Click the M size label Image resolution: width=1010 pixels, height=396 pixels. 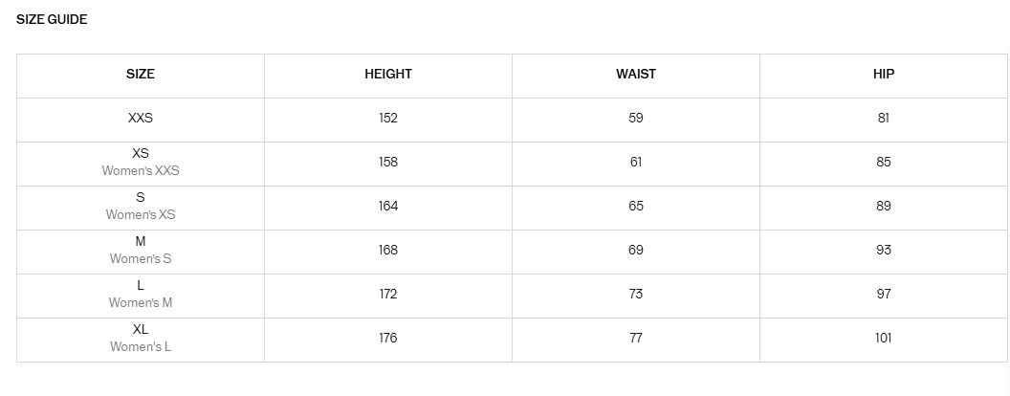[141, 241]
